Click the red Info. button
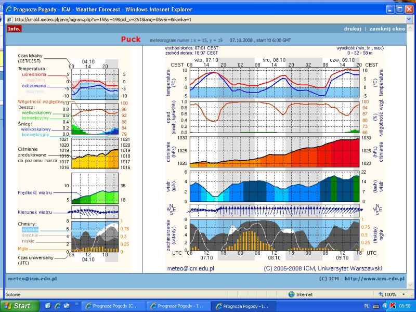This screenshot has width=416, height=312. tap(15, 29)
